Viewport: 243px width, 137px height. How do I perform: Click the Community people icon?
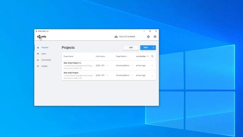[x=38, y=60]
